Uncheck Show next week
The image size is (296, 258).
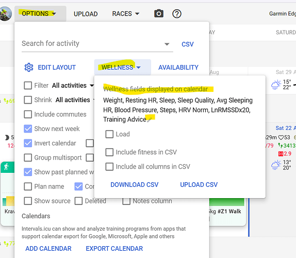pos(28,128)
